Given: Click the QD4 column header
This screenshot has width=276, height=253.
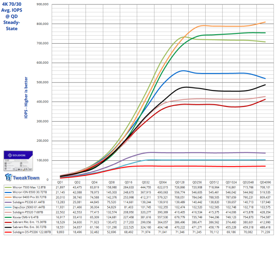Looking at the screenshot, I should pos(94,182).
